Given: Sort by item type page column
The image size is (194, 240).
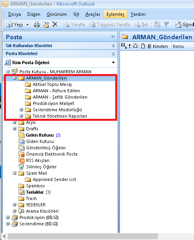Looking at the screenshot, I should (x=143, y=46).
